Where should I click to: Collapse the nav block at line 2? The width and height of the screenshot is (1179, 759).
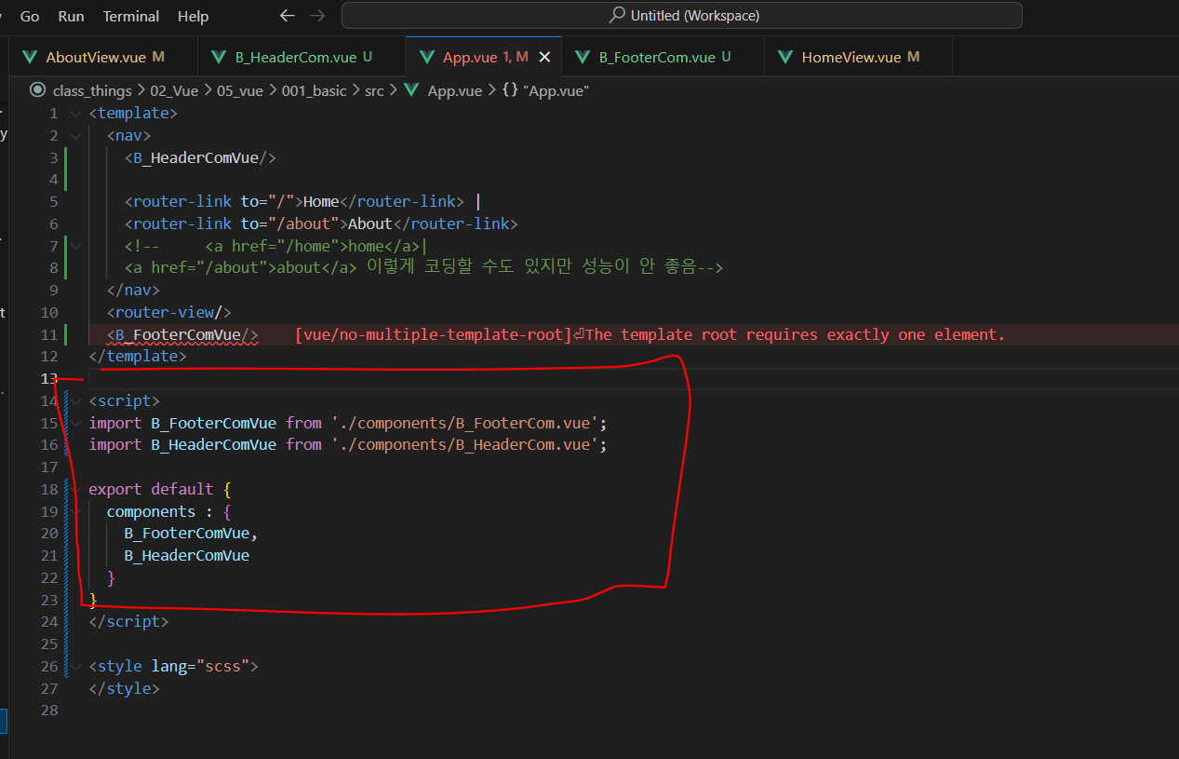pos(74,136)
